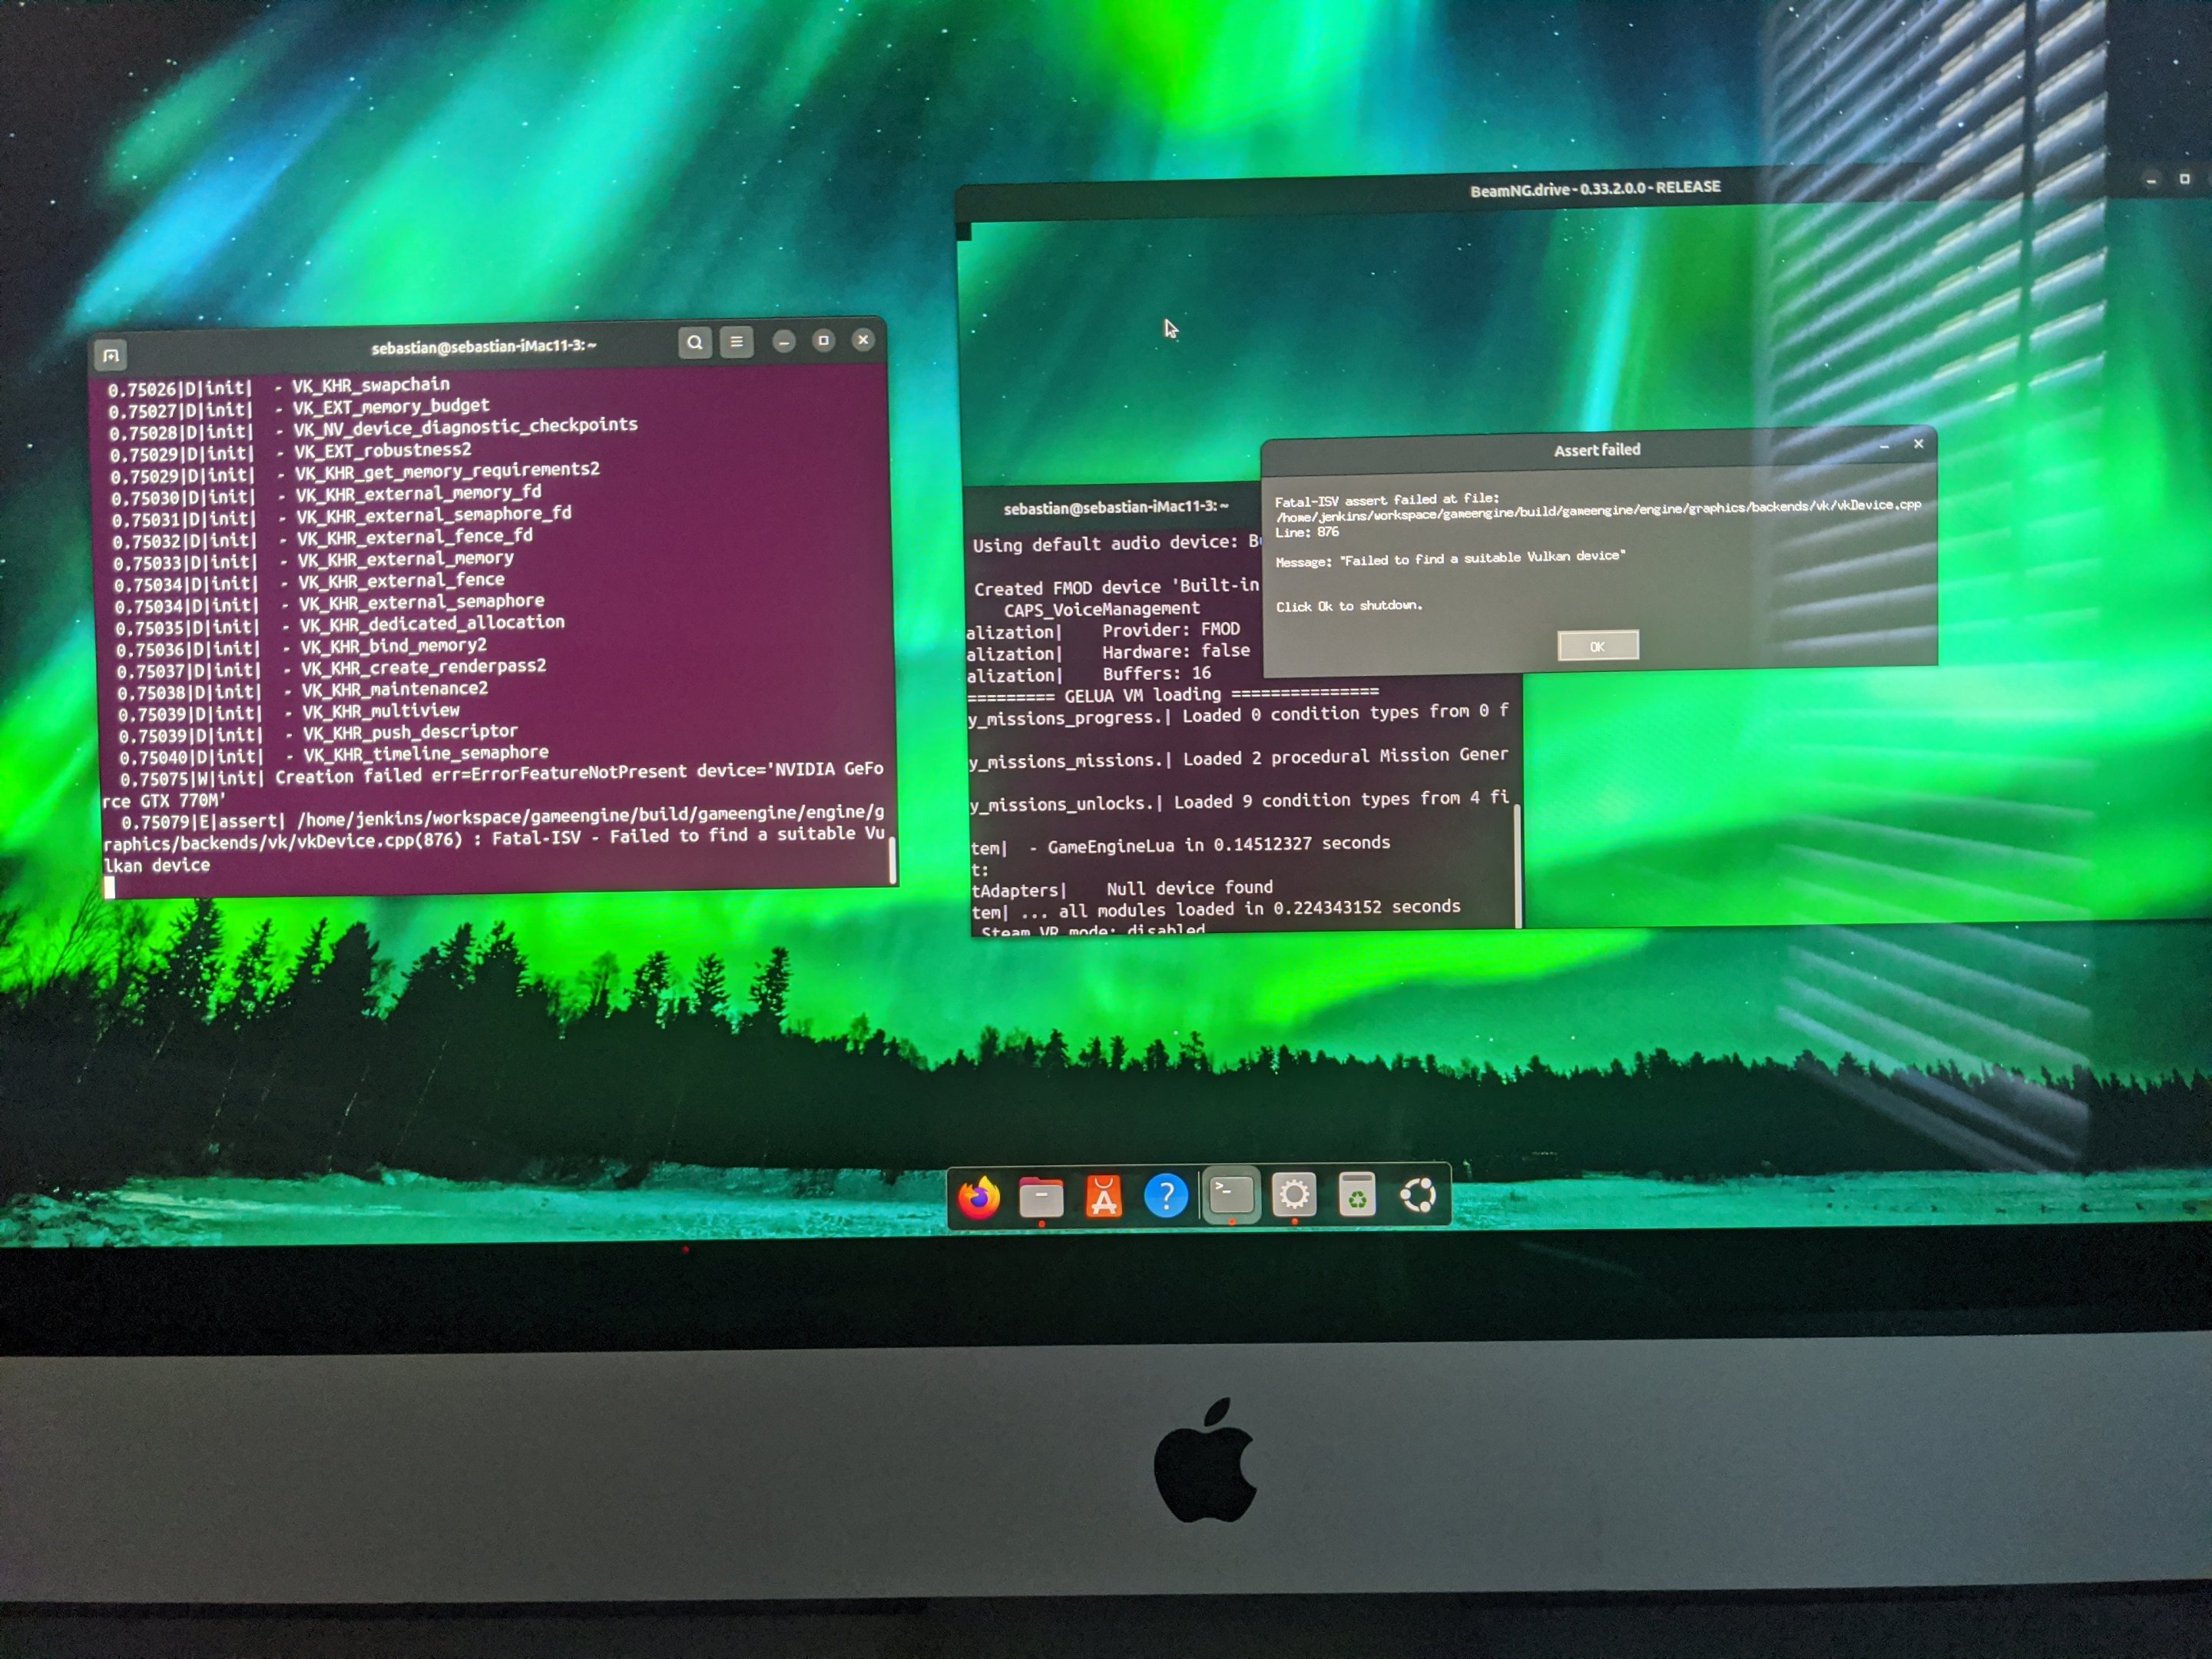Click the purple terminal's vertical scrollbar
The width and height of the screenshot is (2212, 1659).
pos(892,860)
